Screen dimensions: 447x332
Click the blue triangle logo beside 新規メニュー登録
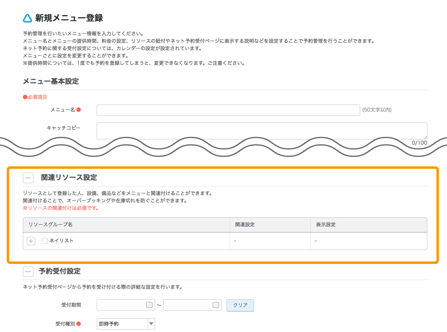tap(27, 18)
